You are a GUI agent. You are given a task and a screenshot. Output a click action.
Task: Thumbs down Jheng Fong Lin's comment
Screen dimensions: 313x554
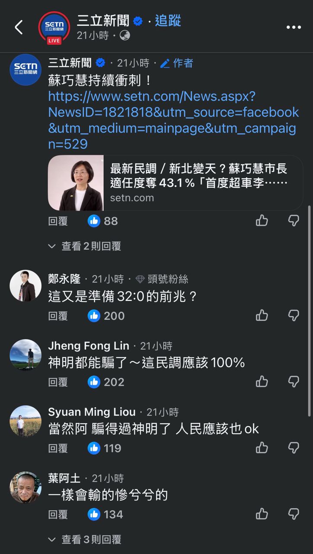pos(294,382)
